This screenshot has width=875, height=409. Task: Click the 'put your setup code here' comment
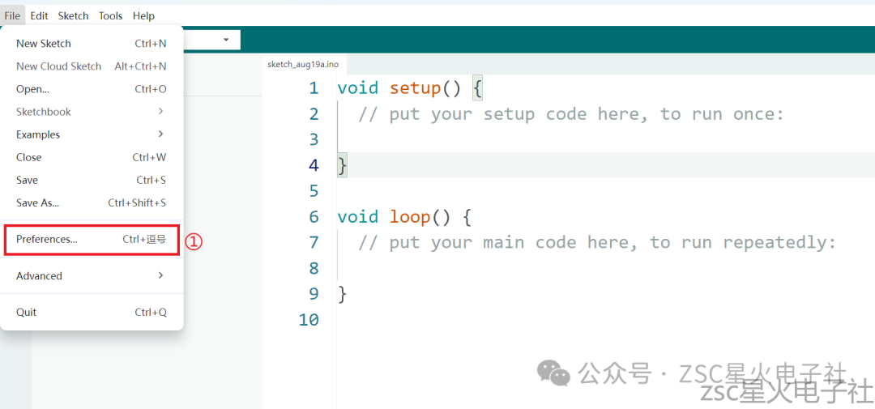(x=571, y=114)
